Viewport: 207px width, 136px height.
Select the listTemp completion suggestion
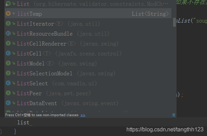tap(88, 13)
